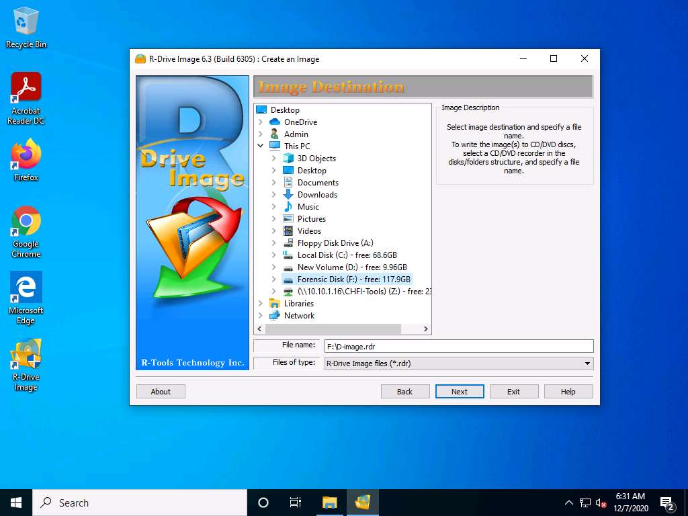This screenshot has width=688, height=516.
Task: Click the Exit button
Action: (514, 392)
